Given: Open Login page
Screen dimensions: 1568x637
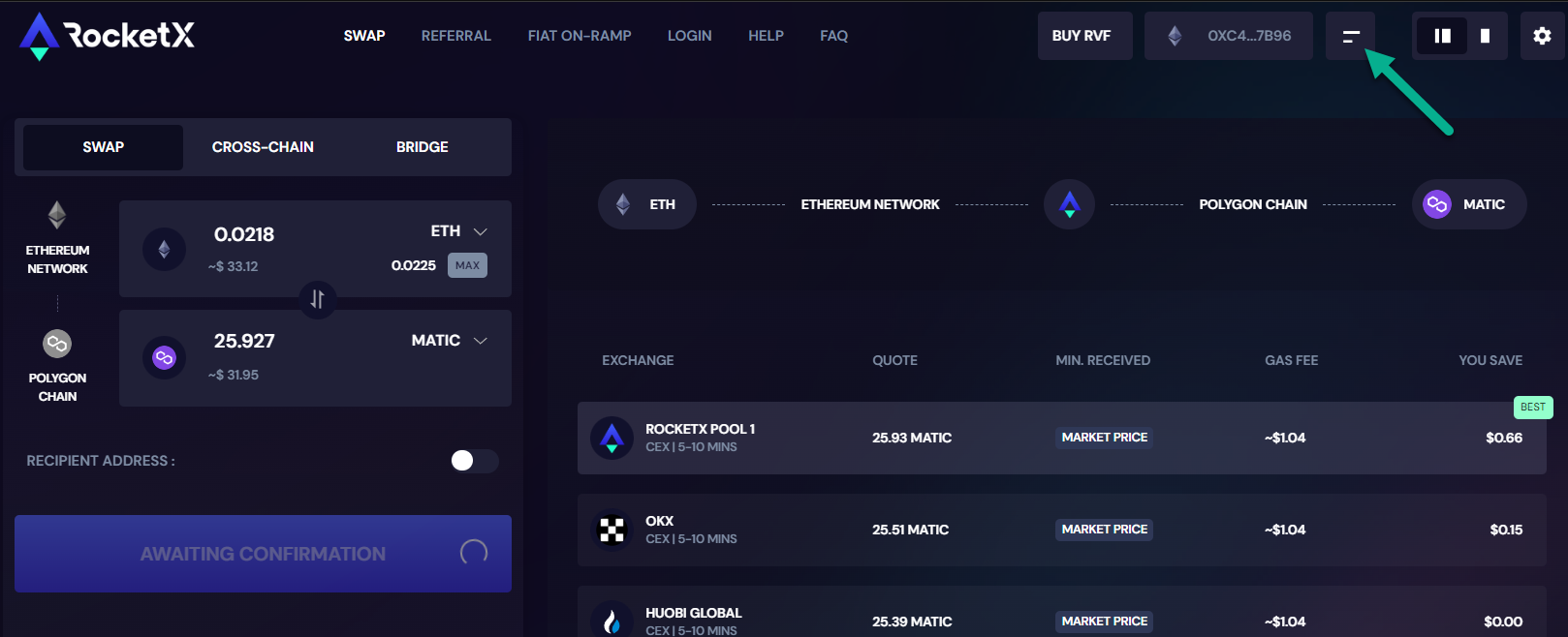Looking at the screenshot, I should (690, 36).
